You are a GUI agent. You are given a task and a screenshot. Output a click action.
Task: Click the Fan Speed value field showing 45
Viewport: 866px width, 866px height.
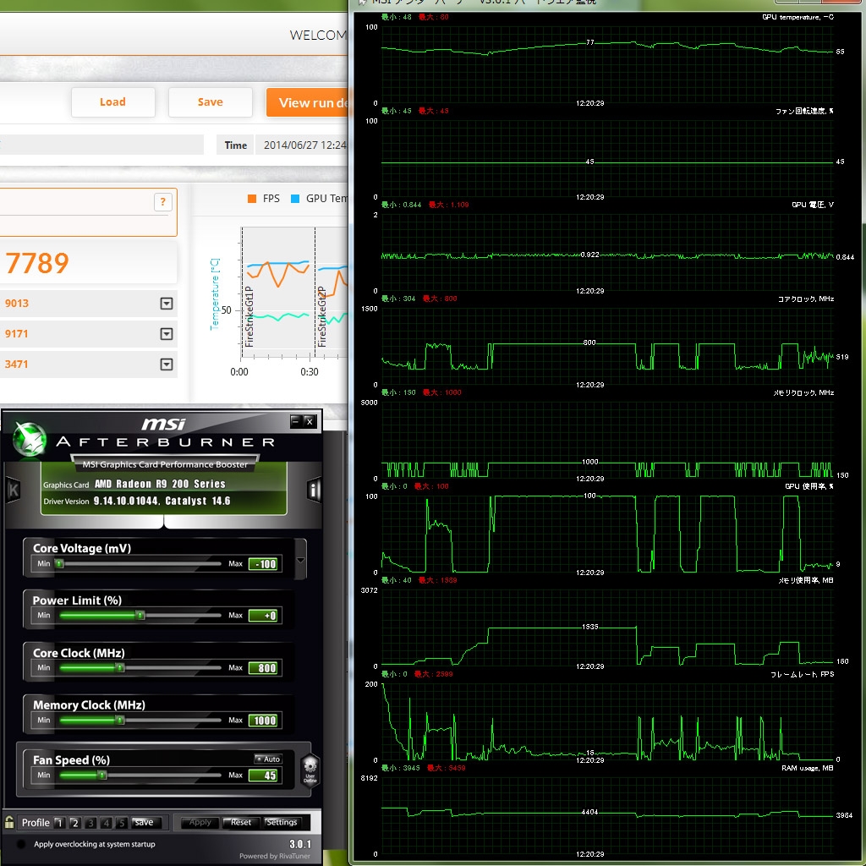pyautogui.click(x=265, y=775)
